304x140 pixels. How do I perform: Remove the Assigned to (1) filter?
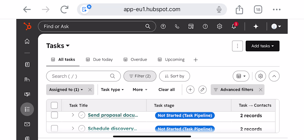[x=90, y=90]
